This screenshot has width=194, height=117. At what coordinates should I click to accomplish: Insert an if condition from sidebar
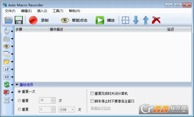[x=7, y=69]
